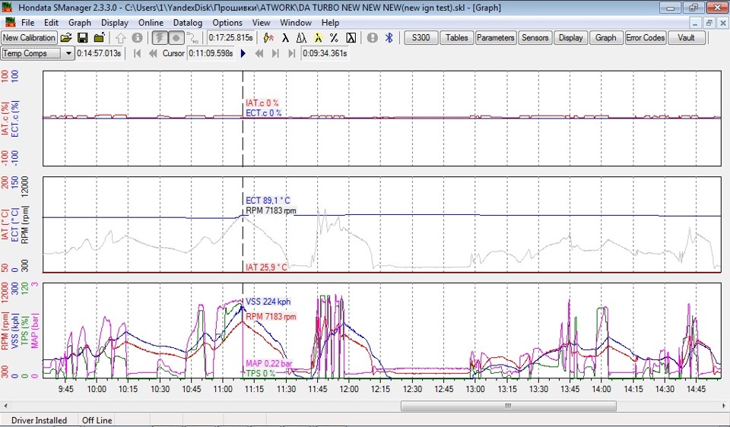Open the Datalog menu
Image resolution: width=730 pixels, height=427 pixels.
(188, 22)
